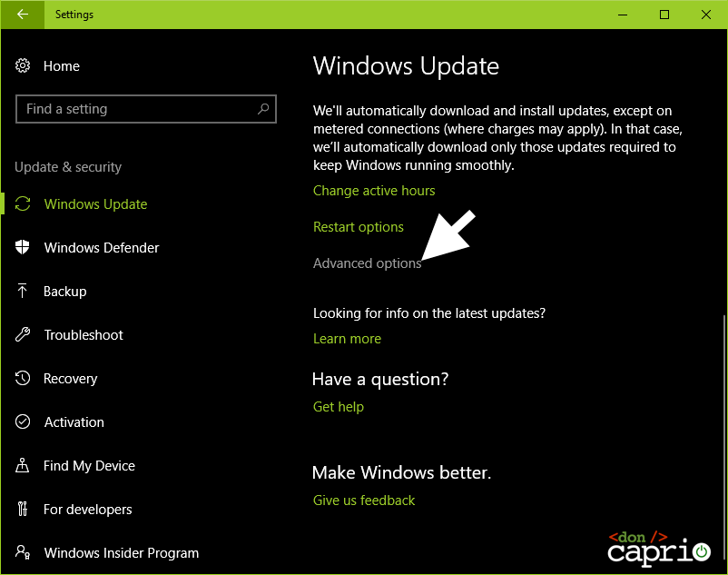Click the Have a question? heading

tap(380, 379)
